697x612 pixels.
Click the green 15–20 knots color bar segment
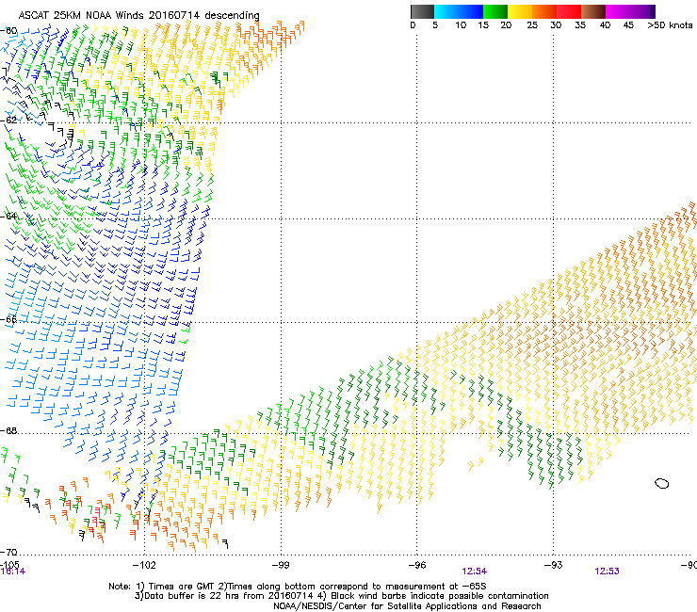point(495,11)
